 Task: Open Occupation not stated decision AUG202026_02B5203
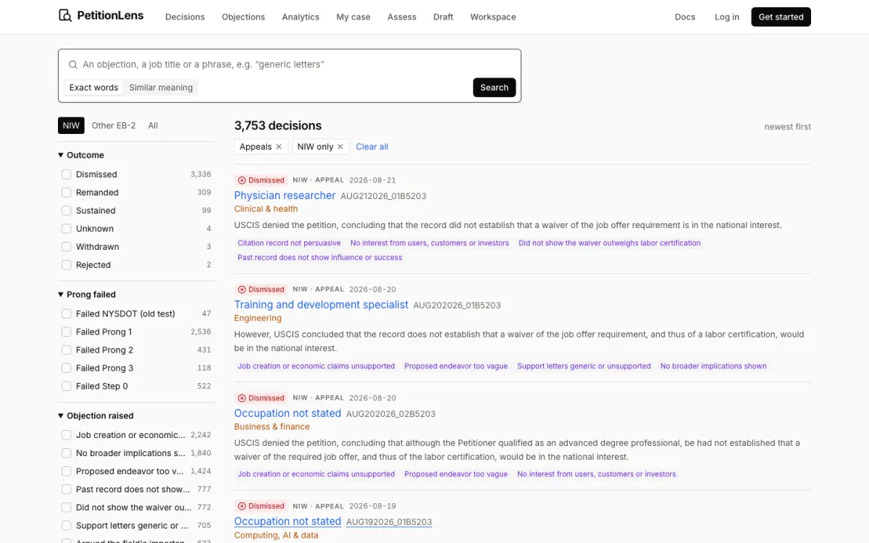287,413
